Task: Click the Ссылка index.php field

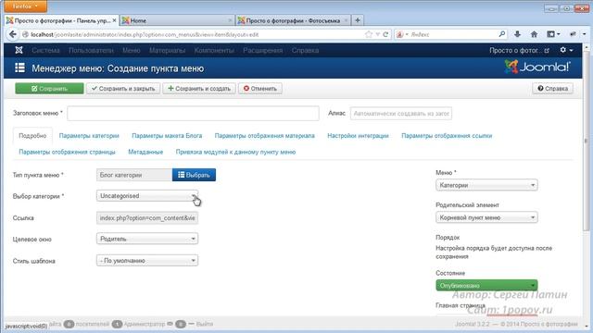Action: tap(147, 218)
